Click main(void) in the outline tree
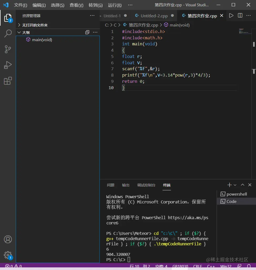The width and height of the screenshot is (256, 270). (42, 40)
